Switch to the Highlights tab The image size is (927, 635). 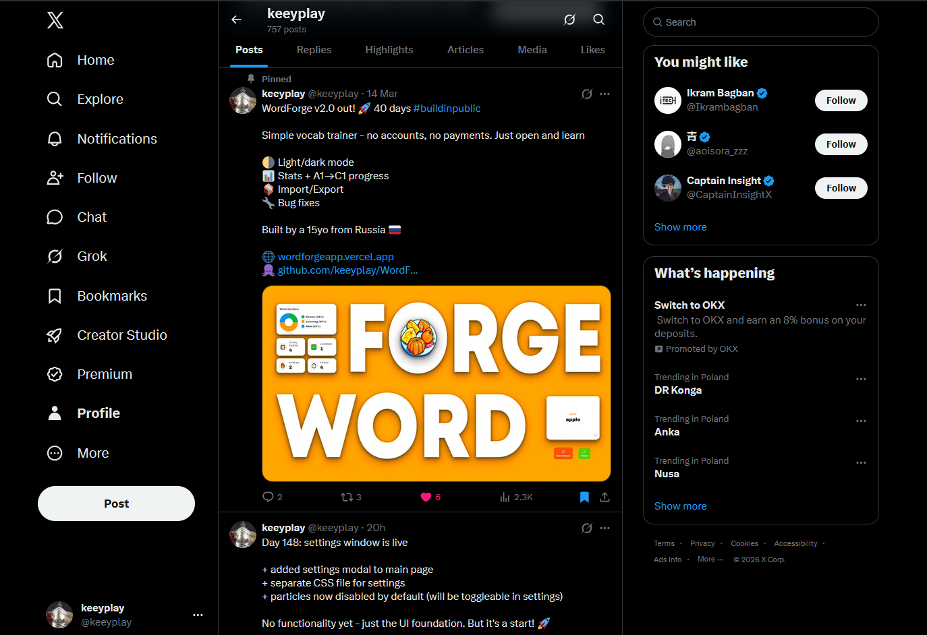(x=389, y=50)
